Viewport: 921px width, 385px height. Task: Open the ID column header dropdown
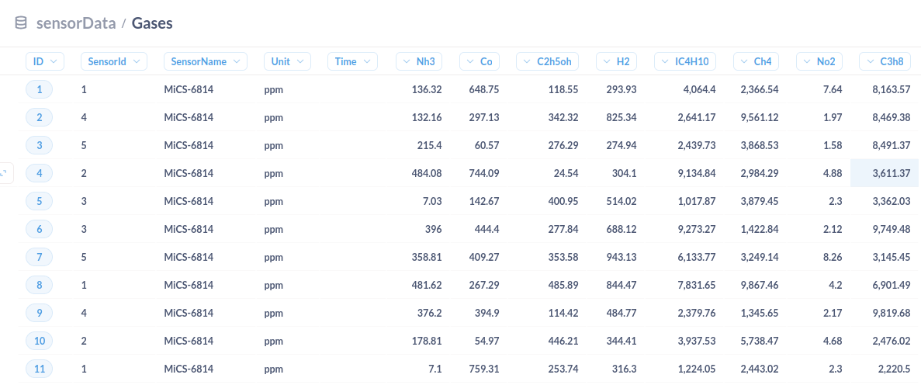45,61
